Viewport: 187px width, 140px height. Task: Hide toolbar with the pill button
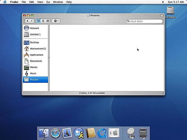pyautogui.click(x=162, y=15)
